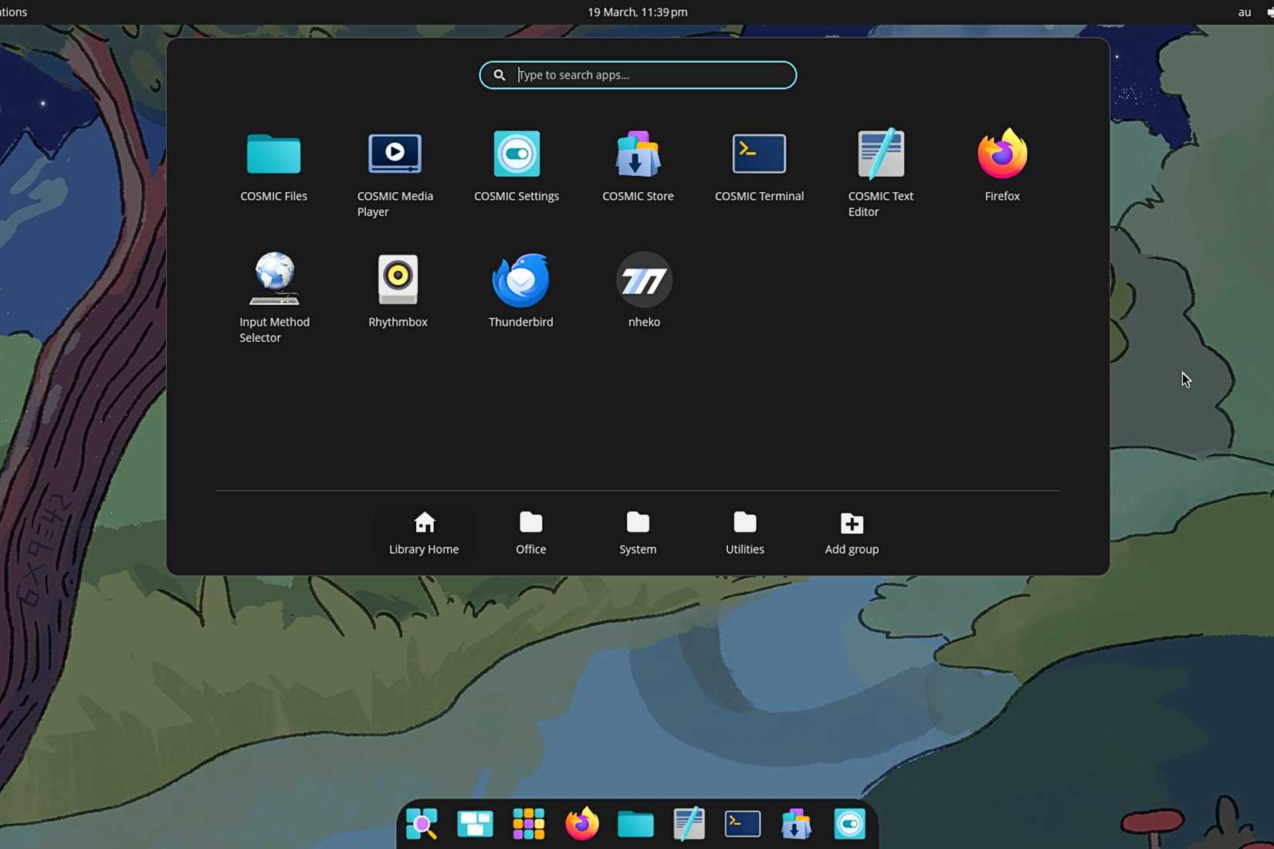Open COSMIC Settings in app grid

coord(516,165)
